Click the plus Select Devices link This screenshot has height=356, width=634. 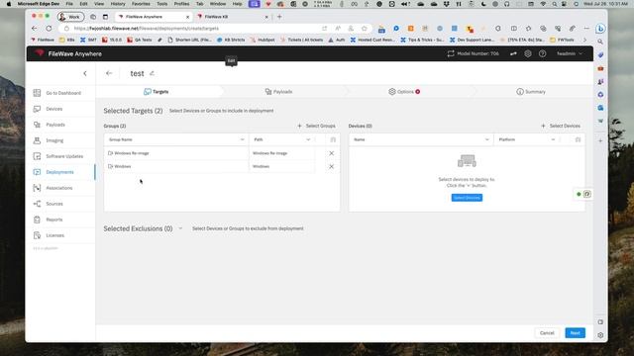click(x=561, y=126)
